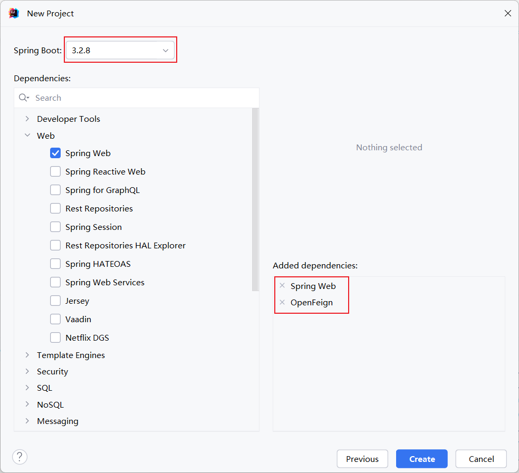Enable Spring for GraphQL dependency
Image resolution: width=519 pixels, height=473 pixels.
(x=55, y=190)
